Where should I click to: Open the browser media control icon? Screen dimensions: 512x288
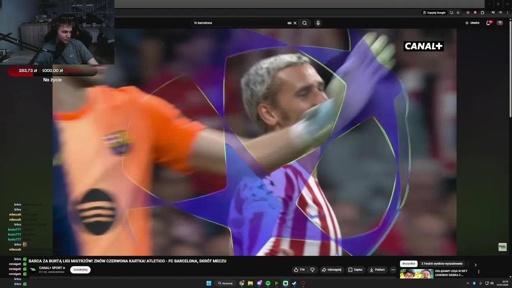493,12
